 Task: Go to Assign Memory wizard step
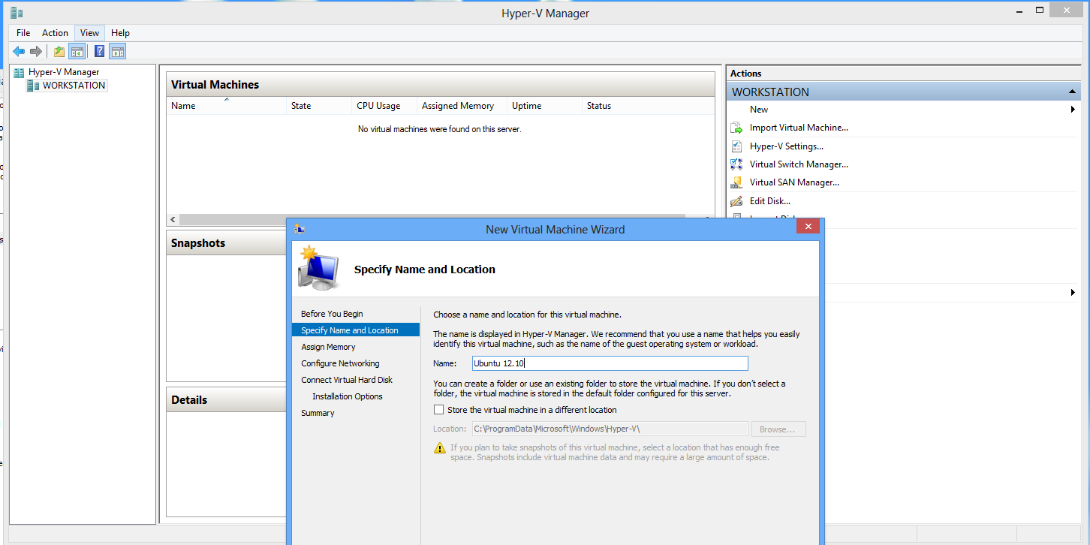click(x=328, y=347)
